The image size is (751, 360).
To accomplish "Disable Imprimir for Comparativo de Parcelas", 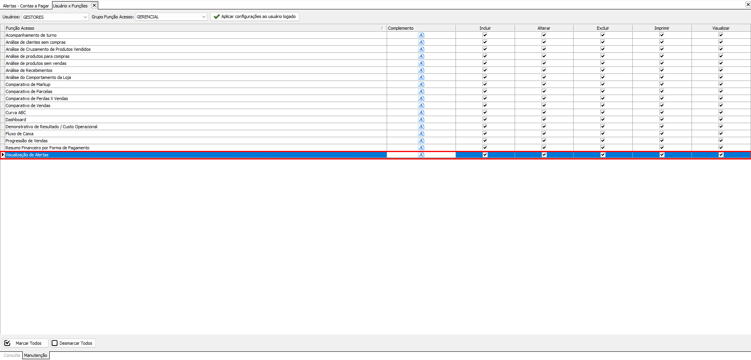I will [662, 91].
